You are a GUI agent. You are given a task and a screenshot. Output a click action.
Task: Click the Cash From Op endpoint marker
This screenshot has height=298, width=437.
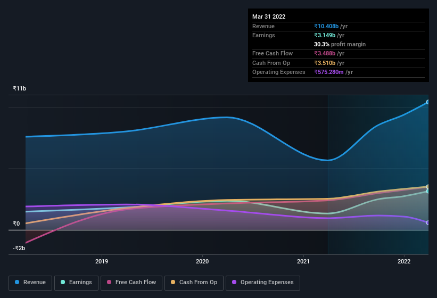click(427, 187)
